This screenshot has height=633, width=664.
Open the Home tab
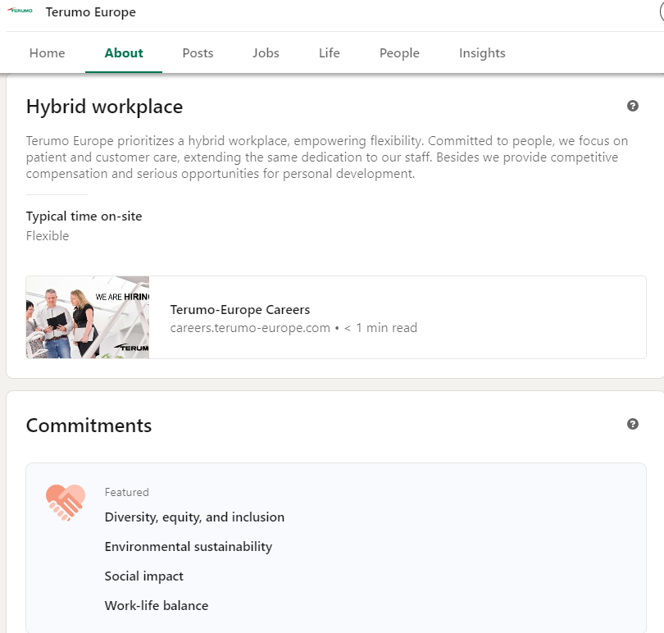pos(47,53)
